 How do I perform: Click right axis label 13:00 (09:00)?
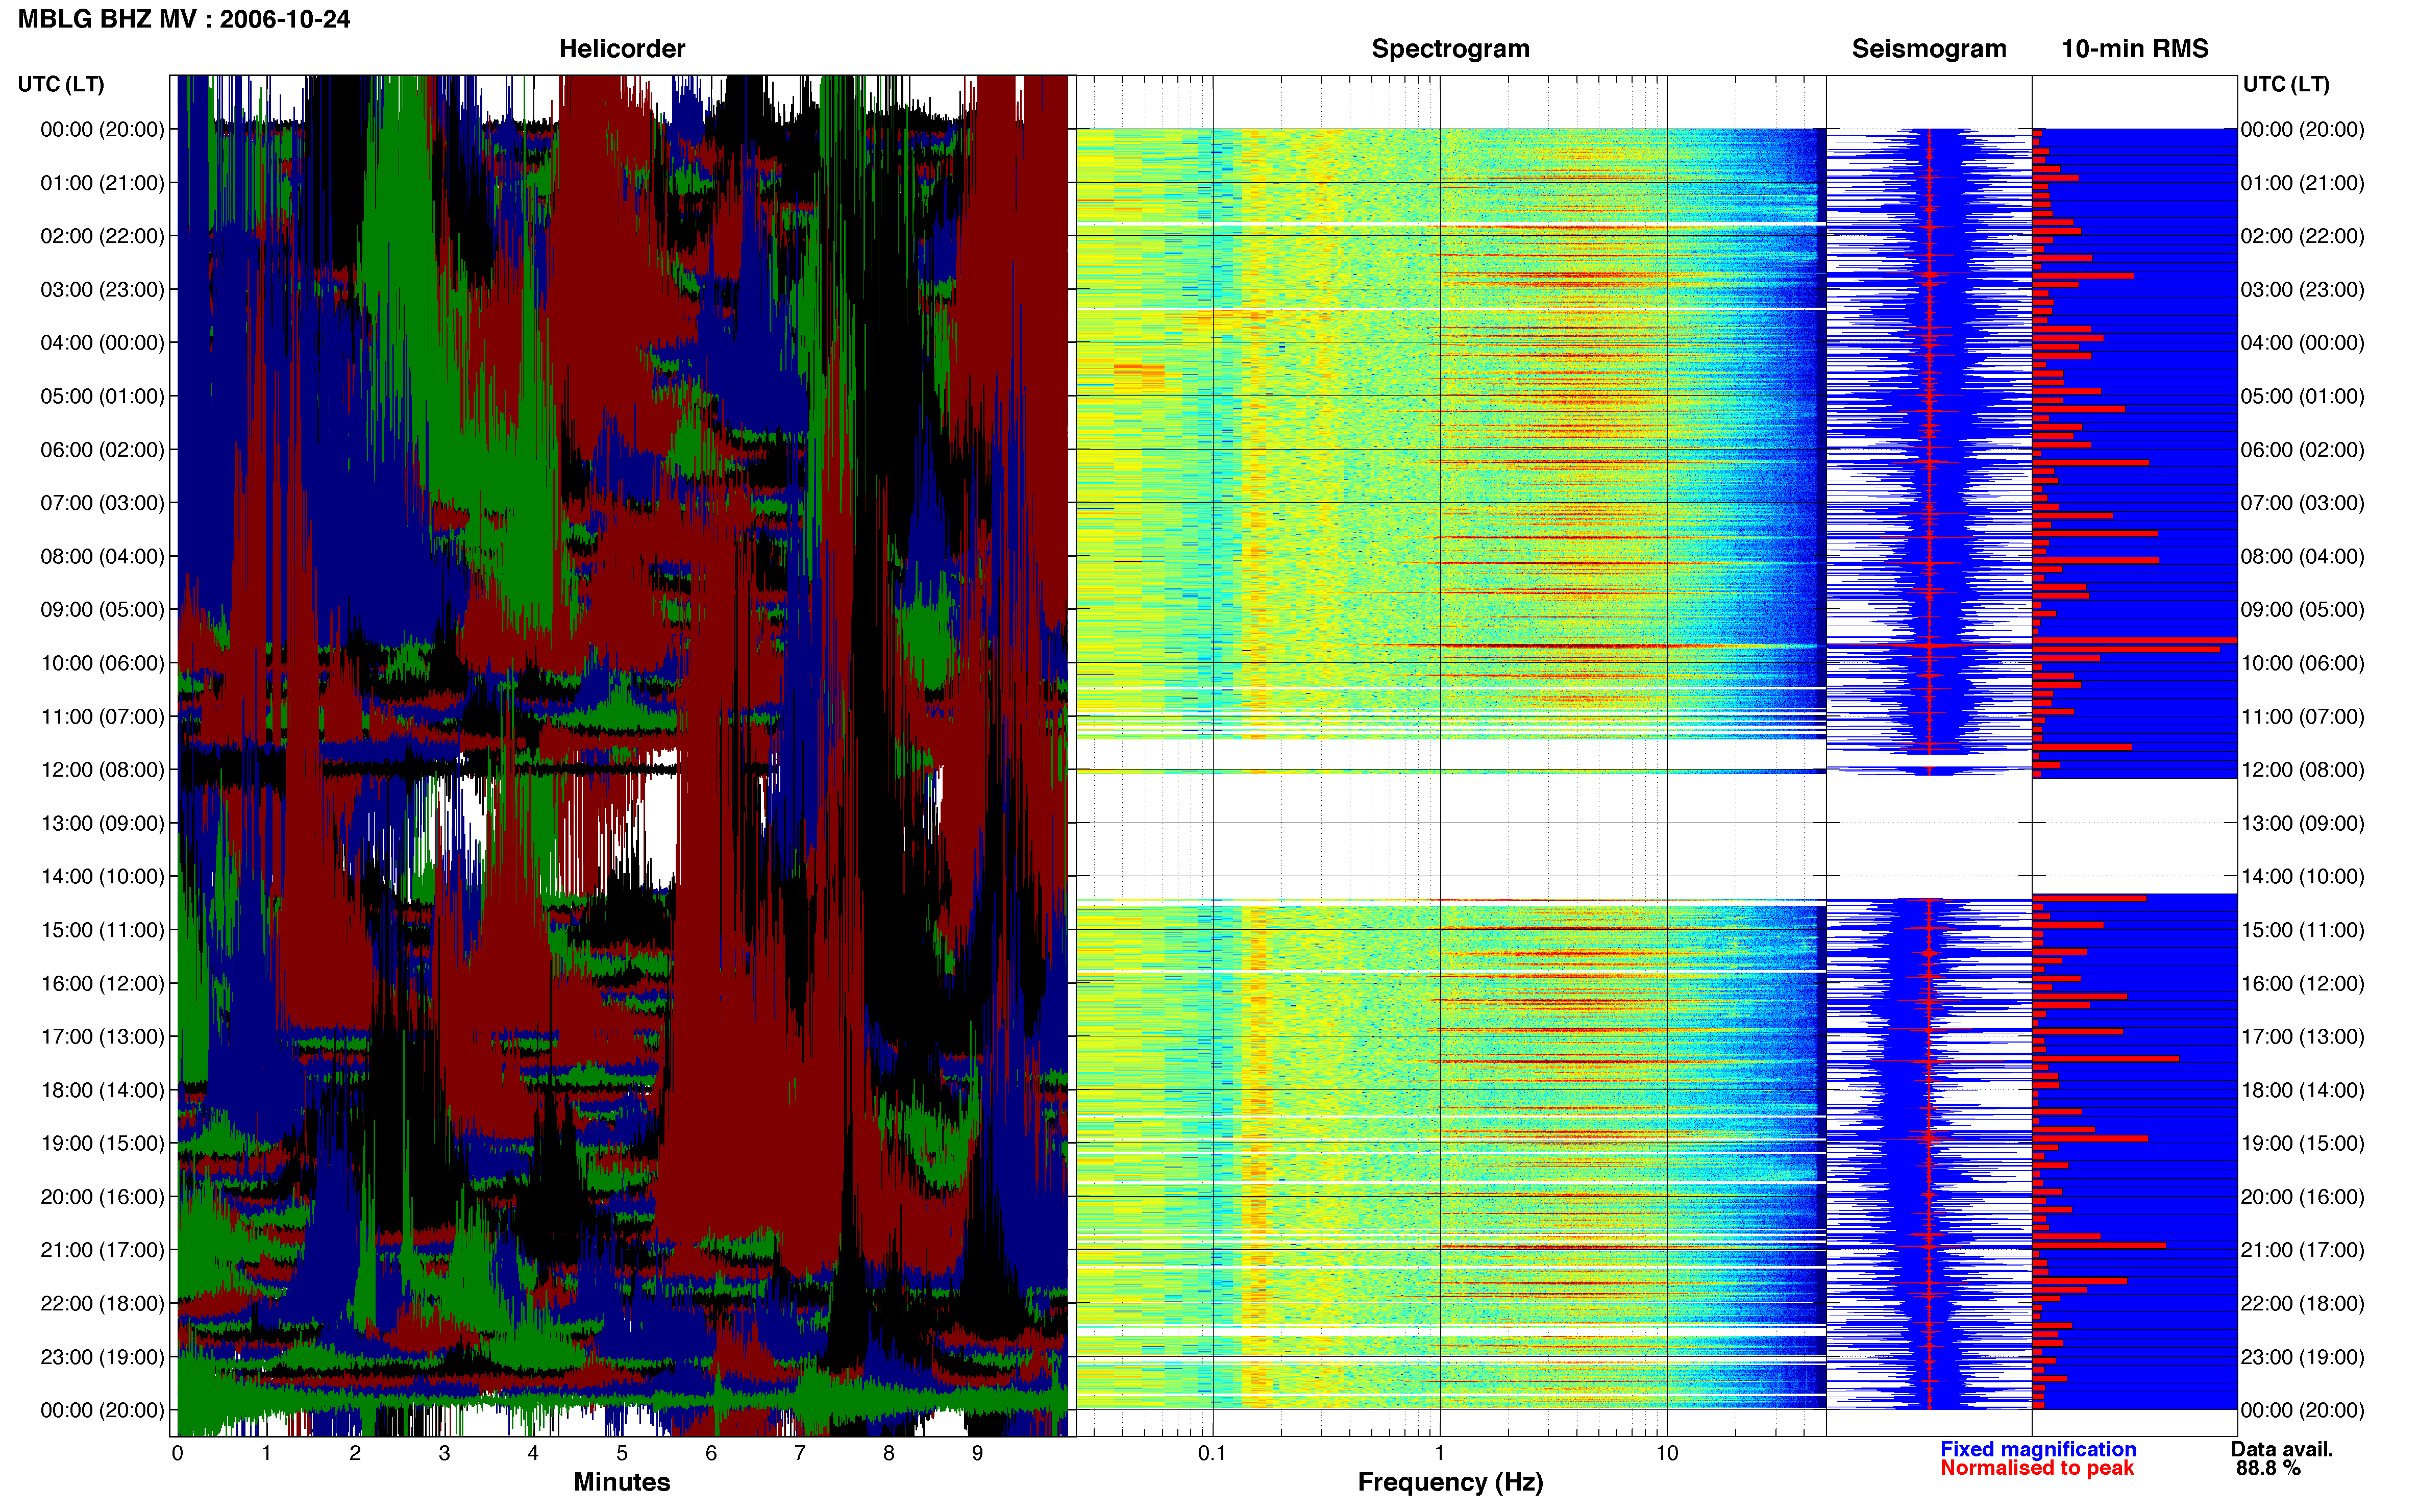click(x=2302, y=823)
